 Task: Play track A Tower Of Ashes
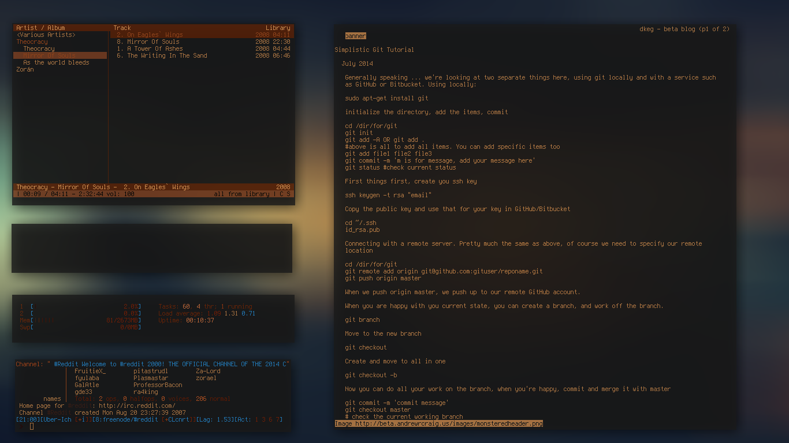(155, 48)
